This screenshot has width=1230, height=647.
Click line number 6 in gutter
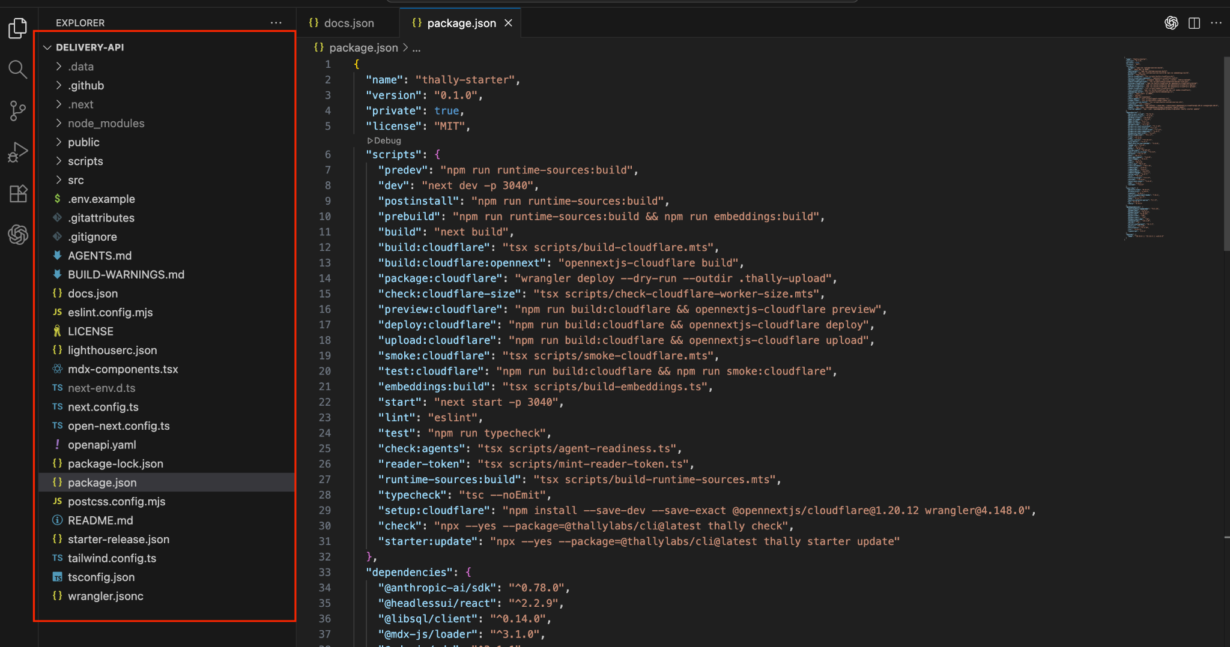click(x=328, y=154)
